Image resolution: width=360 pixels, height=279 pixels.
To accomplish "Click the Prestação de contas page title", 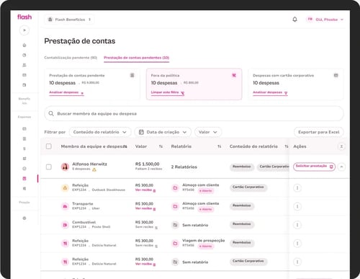I will click(80, 41).
